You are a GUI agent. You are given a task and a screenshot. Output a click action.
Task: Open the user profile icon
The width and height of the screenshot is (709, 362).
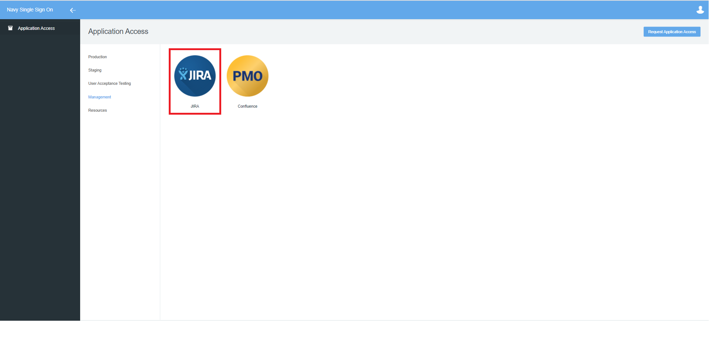click(700, 10)
